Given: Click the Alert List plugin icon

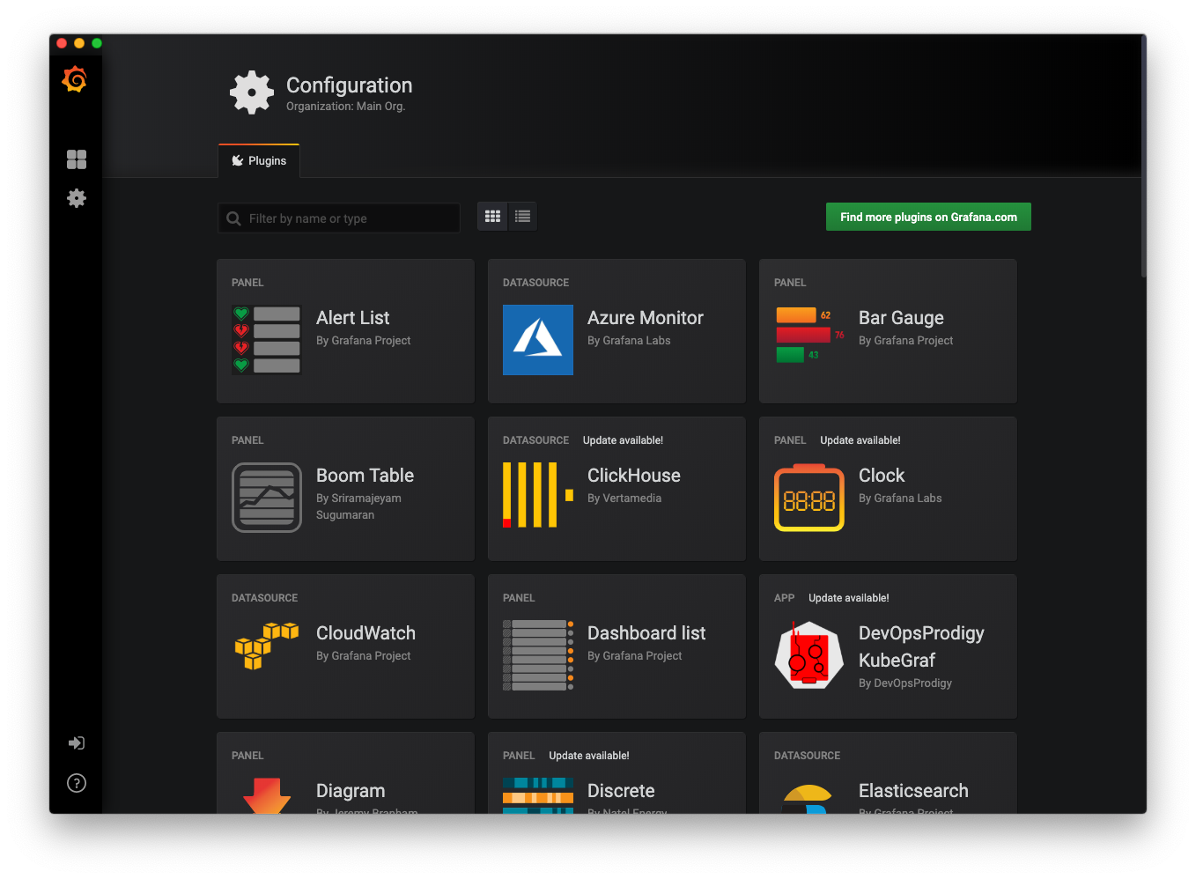Looking at the screenshot, I should 267,340.
